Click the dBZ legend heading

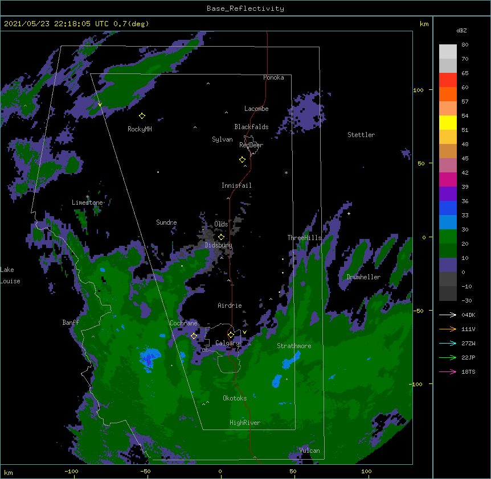pos(461,30)
